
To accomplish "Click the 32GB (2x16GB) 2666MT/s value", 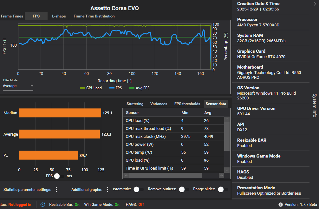I will pyautogui.click(x=261, y=41).
